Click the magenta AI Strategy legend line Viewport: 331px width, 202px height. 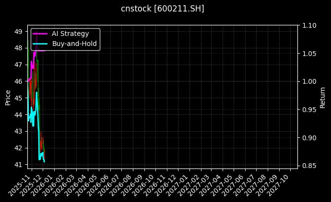(40, 34)
